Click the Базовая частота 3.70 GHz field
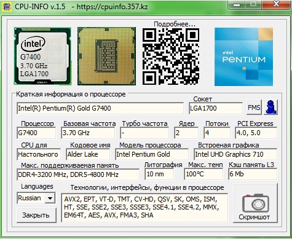The image size is (292, 239). (x=88, y=133)
